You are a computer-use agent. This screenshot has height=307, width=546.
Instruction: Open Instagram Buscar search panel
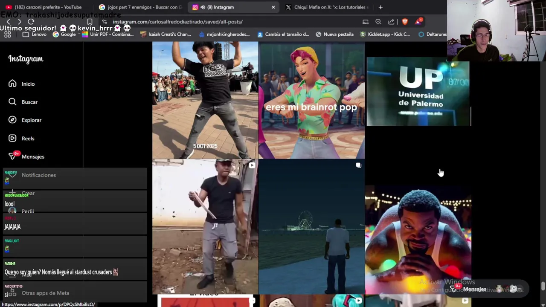23,102
